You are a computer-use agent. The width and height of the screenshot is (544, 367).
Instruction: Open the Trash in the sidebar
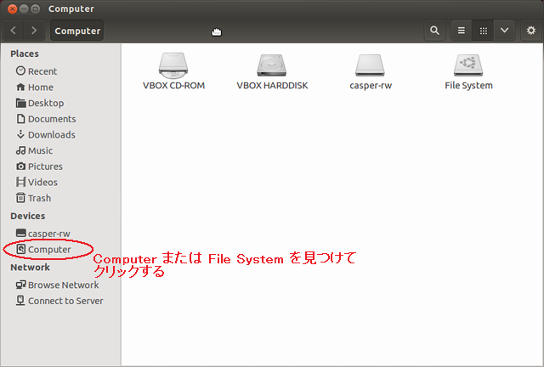[39, 198]
